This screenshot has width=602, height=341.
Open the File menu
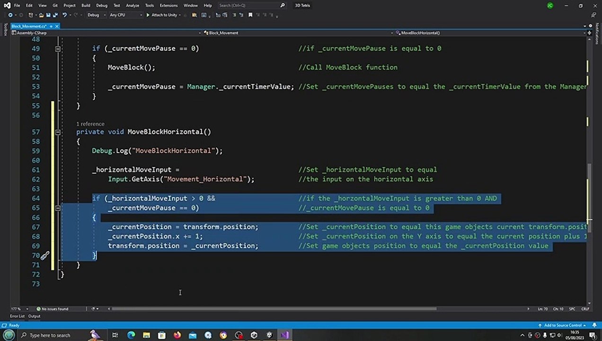coord(17,5)
